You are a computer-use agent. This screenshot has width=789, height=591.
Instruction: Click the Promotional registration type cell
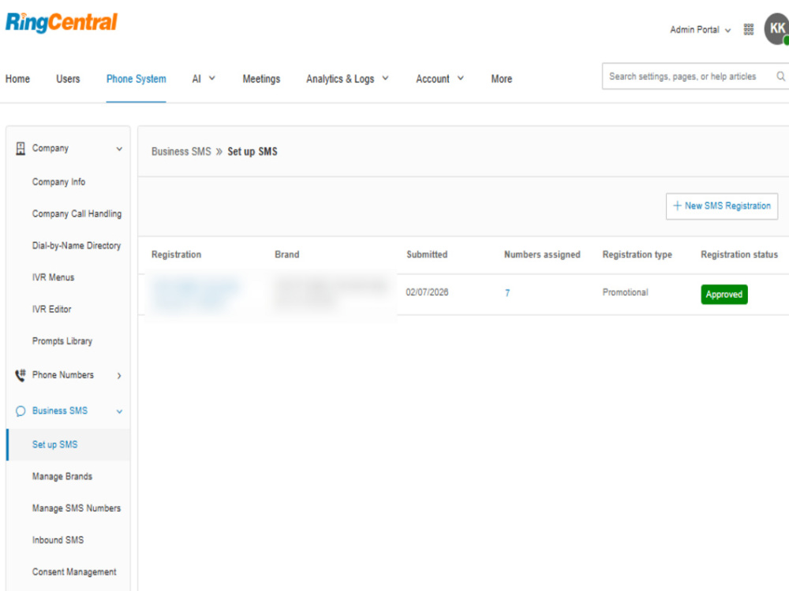(x=626, y=292)
